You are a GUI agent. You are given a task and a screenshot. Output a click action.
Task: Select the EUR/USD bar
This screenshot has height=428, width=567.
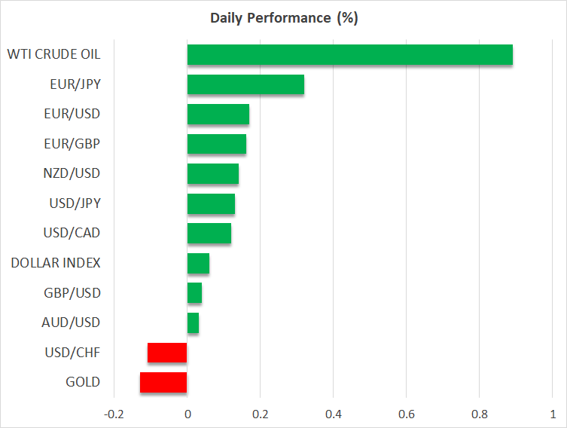(x=218, y=115)
